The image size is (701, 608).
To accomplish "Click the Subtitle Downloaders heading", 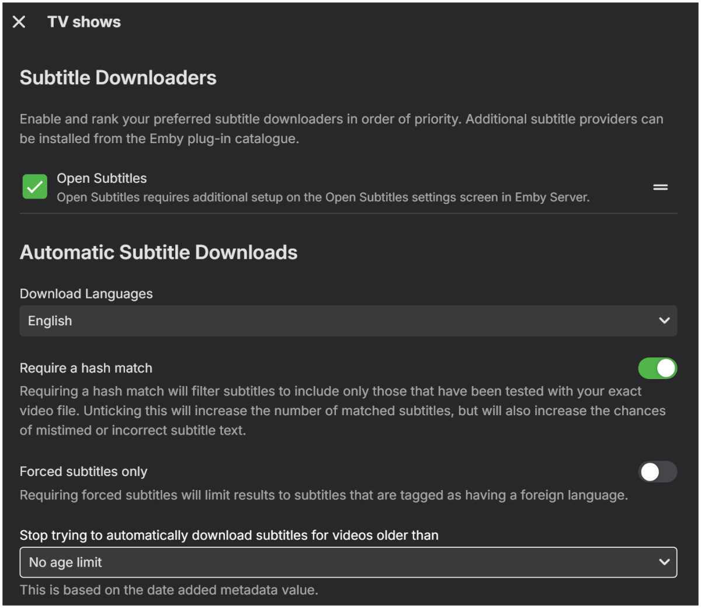I will click(118, 78).
